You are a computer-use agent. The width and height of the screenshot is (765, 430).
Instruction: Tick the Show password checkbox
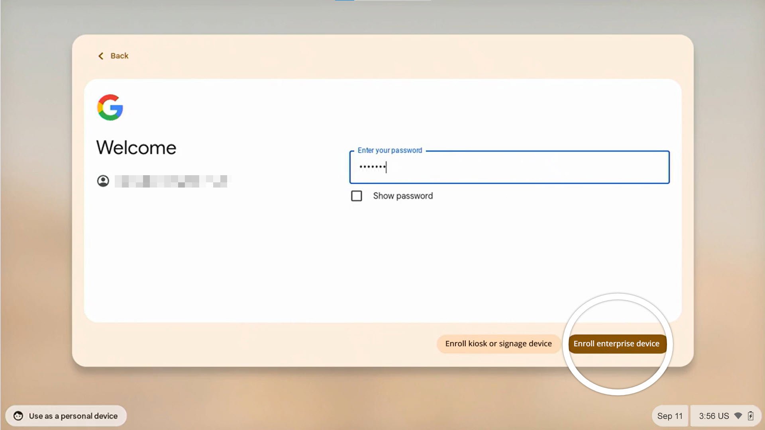point(357,196)
